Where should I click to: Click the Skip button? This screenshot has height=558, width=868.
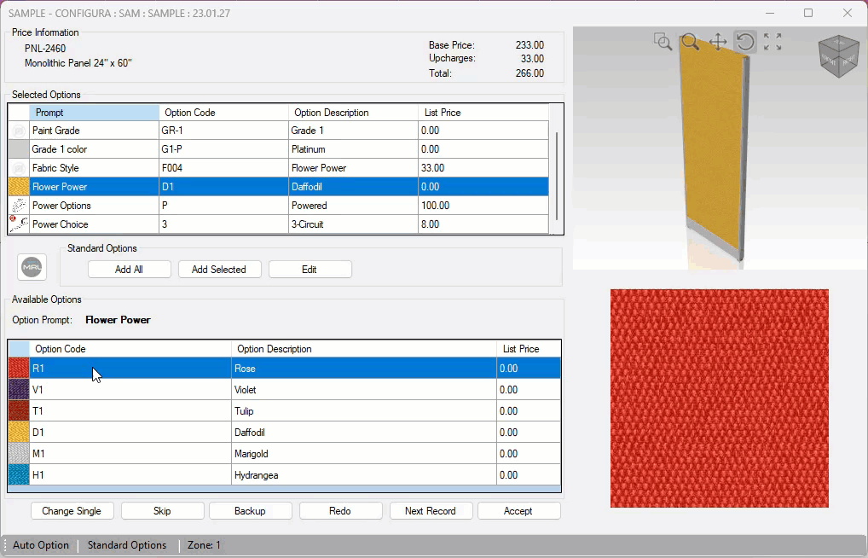(162, 511)
